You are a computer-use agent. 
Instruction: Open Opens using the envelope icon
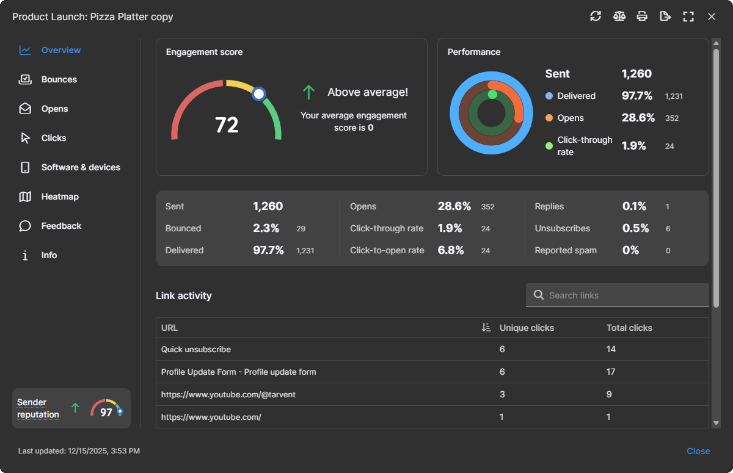[24, 109]
